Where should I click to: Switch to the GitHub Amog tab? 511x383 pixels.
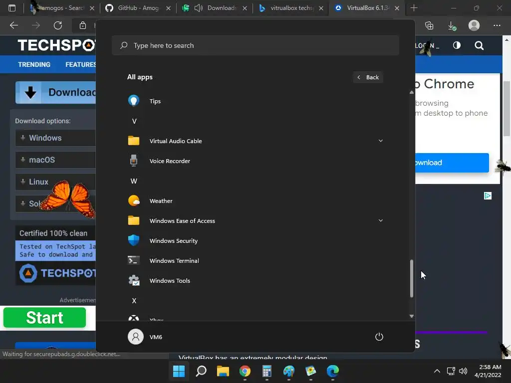(138, 8)
